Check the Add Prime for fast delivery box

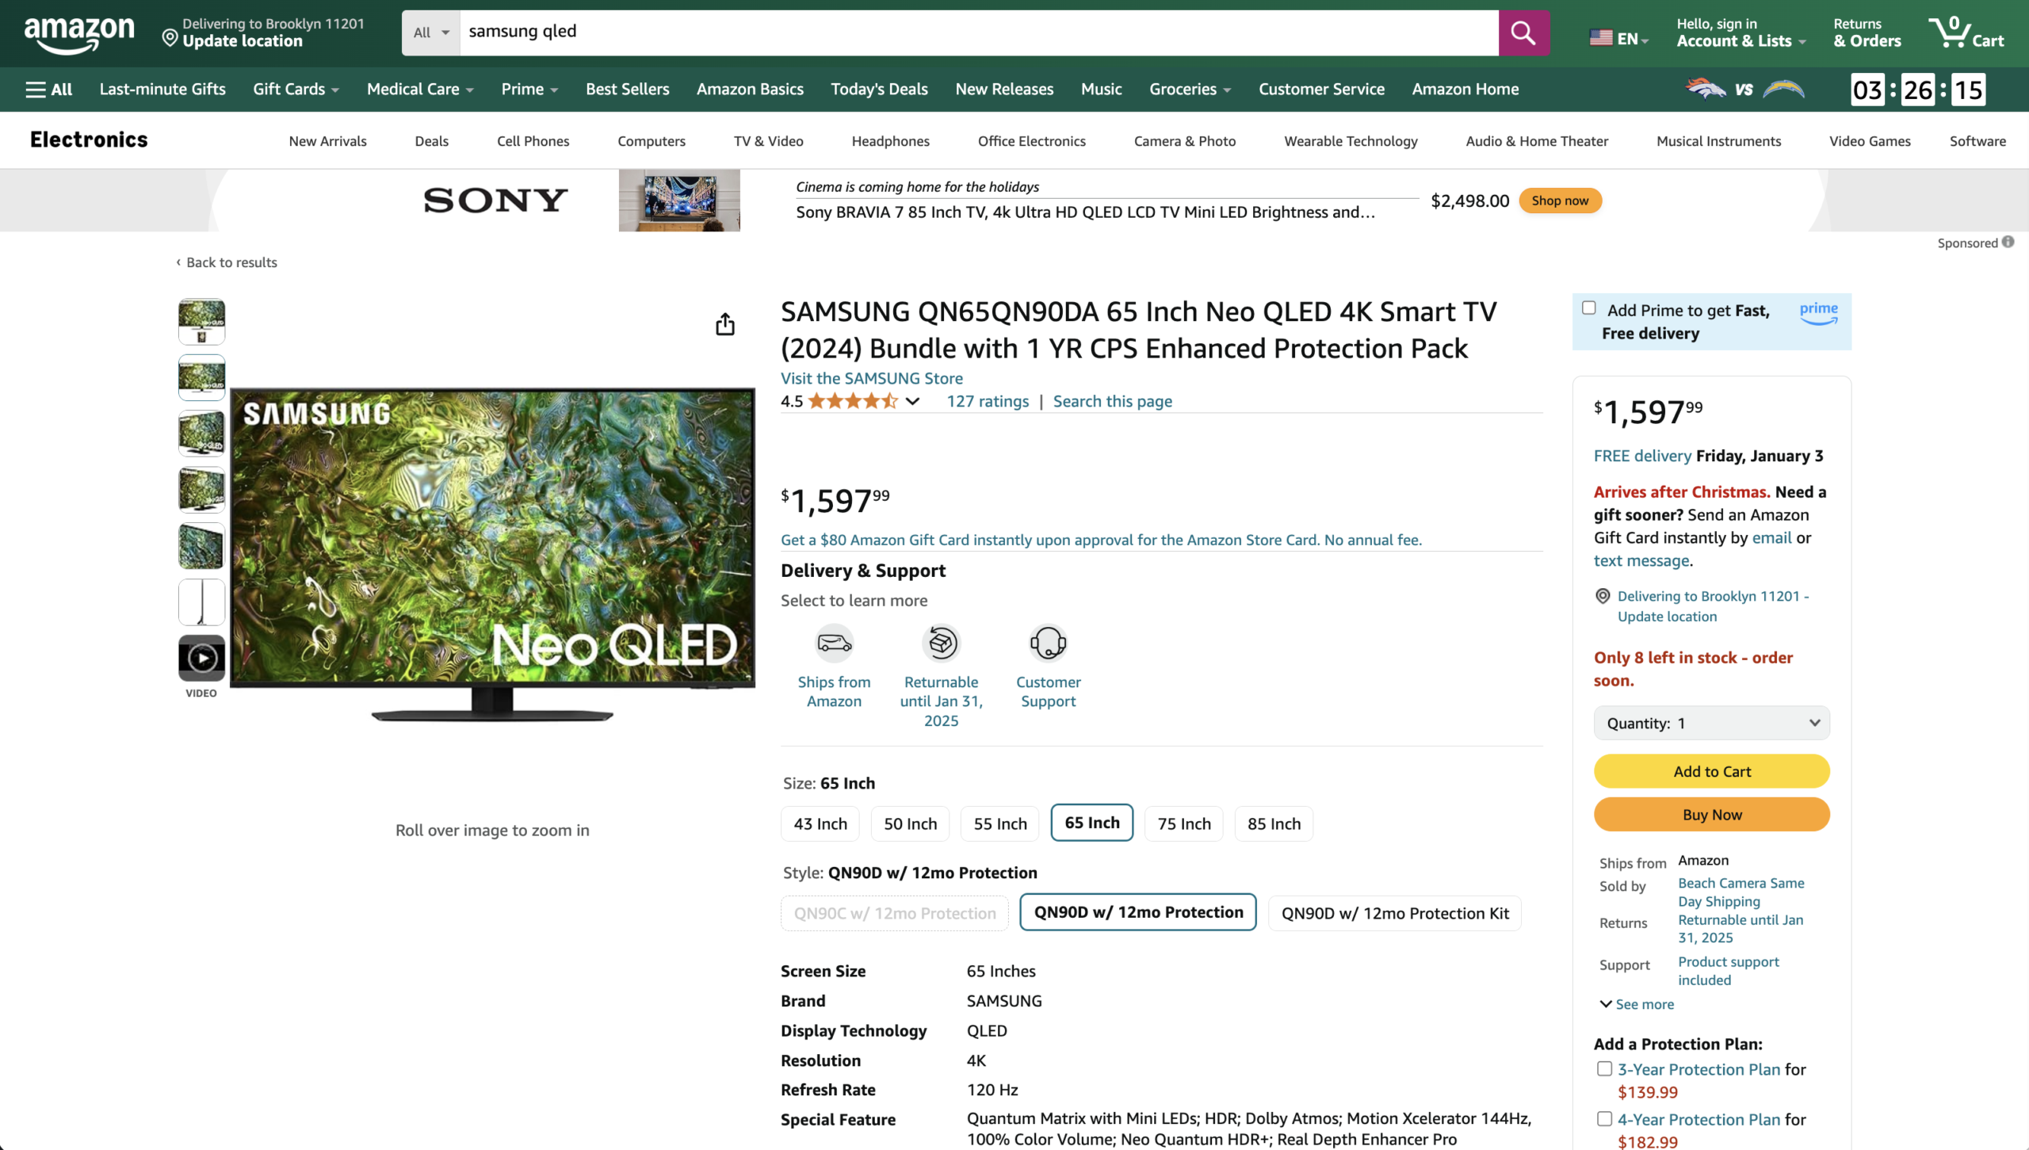click(1589, 308)
